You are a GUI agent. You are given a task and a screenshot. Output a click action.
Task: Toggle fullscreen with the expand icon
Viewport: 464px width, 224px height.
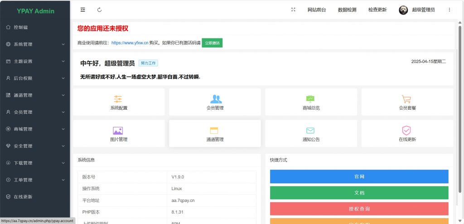[293, 10]
